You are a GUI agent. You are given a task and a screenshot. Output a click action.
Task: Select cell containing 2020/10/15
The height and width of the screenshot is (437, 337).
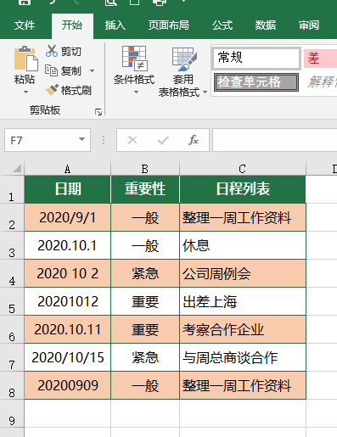[x=67, y=357]
